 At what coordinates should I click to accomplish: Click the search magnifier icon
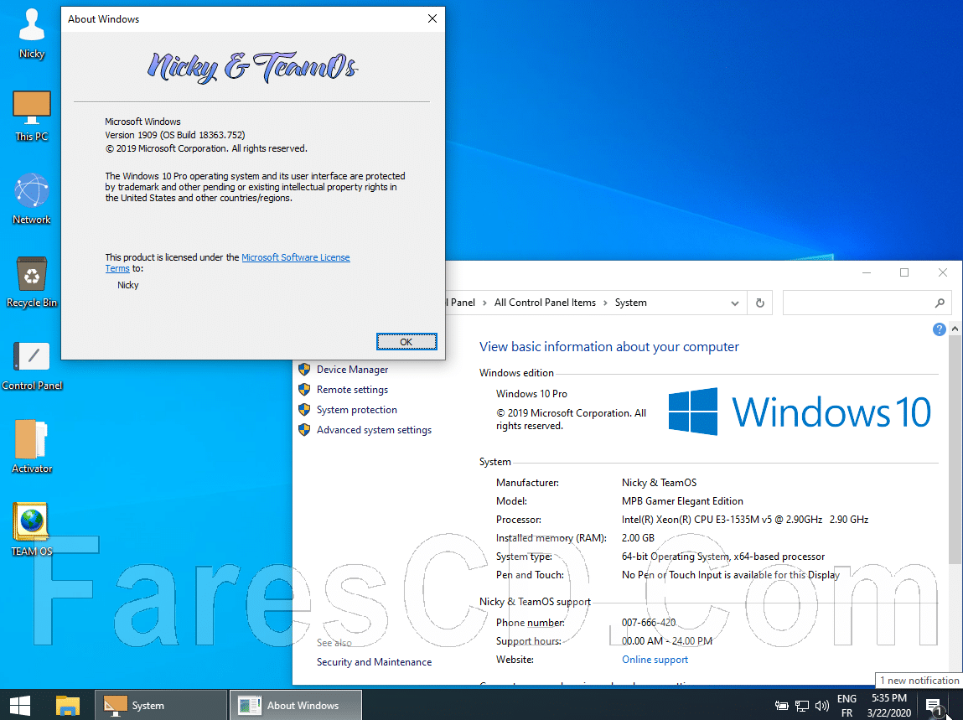tap(940, 303)
